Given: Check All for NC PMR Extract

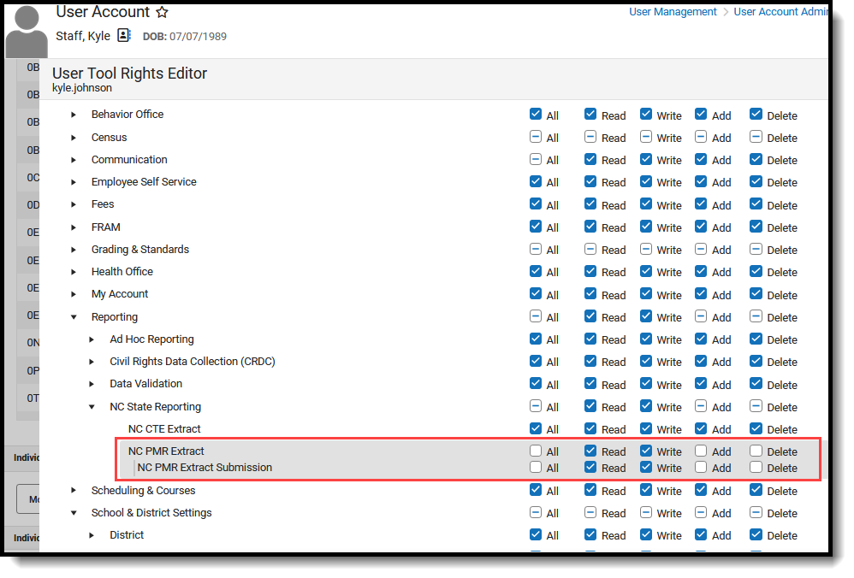Looking at the screenshot, I should point(536,451).
